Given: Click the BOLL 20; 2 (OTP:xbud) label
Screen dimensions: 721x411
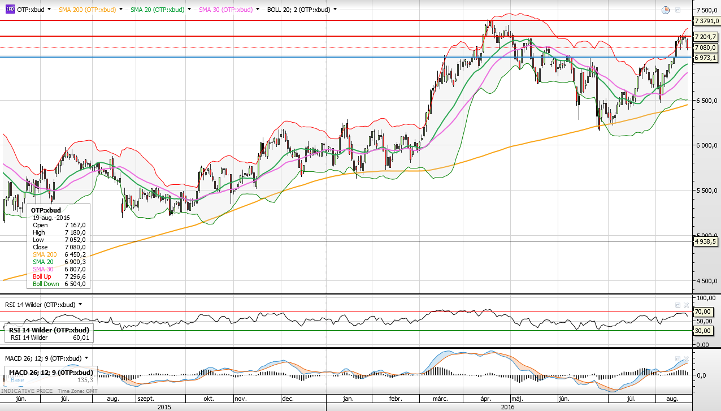Looking at the screenshot, I should [299, 10].
